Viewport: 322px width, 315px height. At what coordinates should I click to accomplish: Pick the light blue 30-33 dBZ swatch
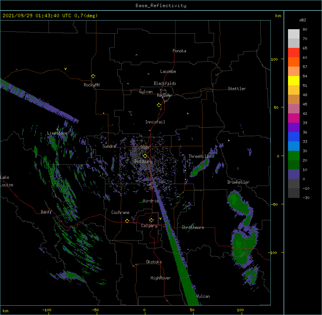[294, 146]
